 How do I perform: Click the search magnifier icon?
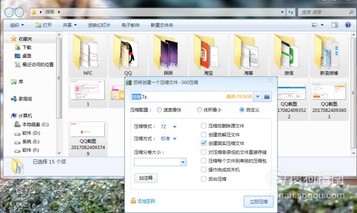click(x=351, y=12)
